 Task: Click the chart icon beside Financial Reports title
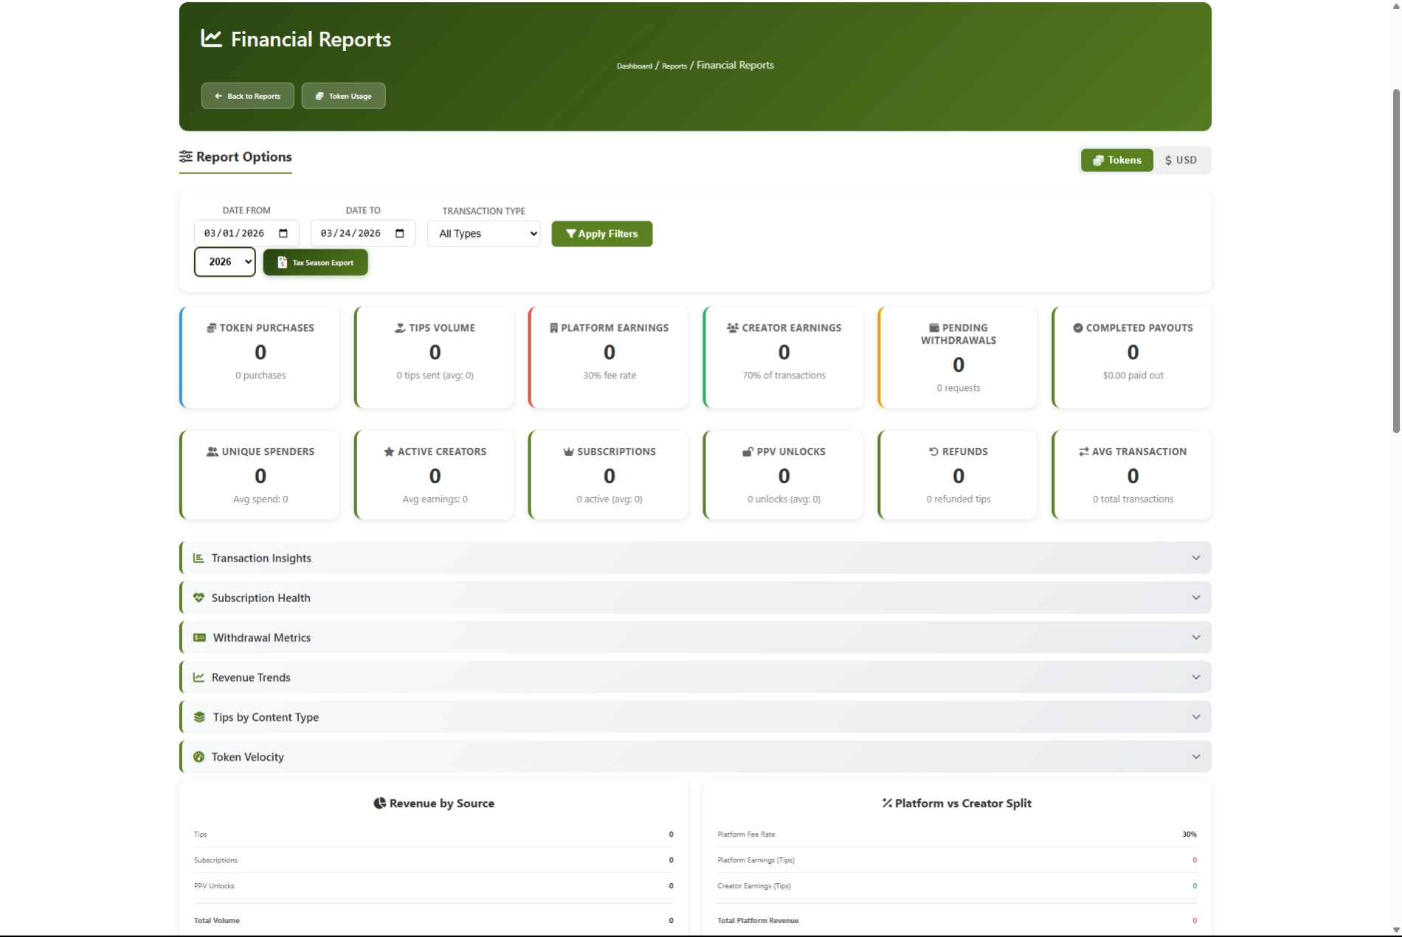pos(210,38)
